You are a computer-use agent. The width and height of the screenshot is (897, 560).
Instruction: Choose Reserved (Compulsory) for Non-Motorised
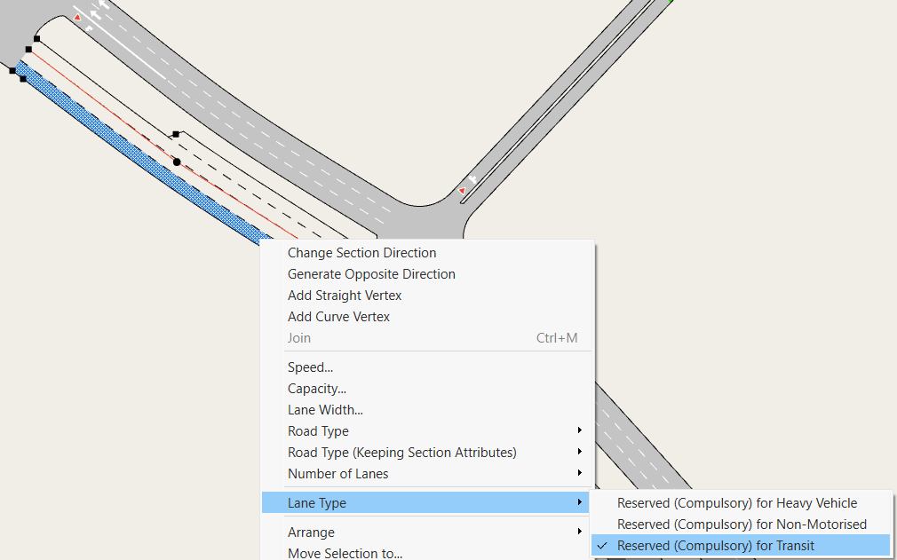click(x=741, y=525)
